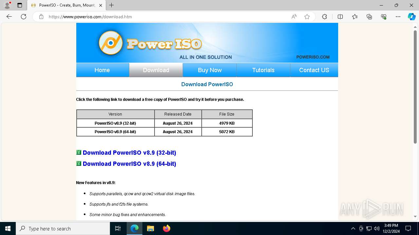Click the page vertical scrollbar thumb
The image size is (419, 235).
click(415, 86)
